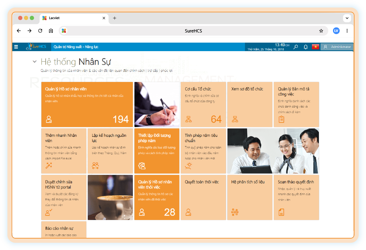
Task: Open the hamburger menu in the SureHCS header
Action: tap(16, 47)
